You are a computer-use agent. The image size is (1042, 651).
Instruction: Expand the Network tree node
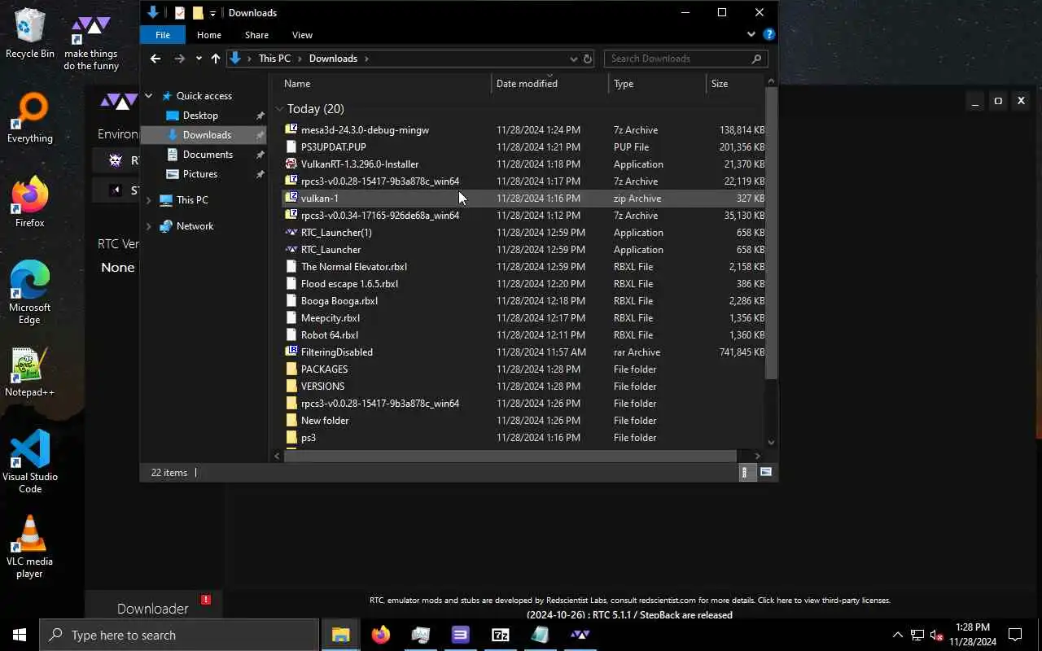[149, 226]
